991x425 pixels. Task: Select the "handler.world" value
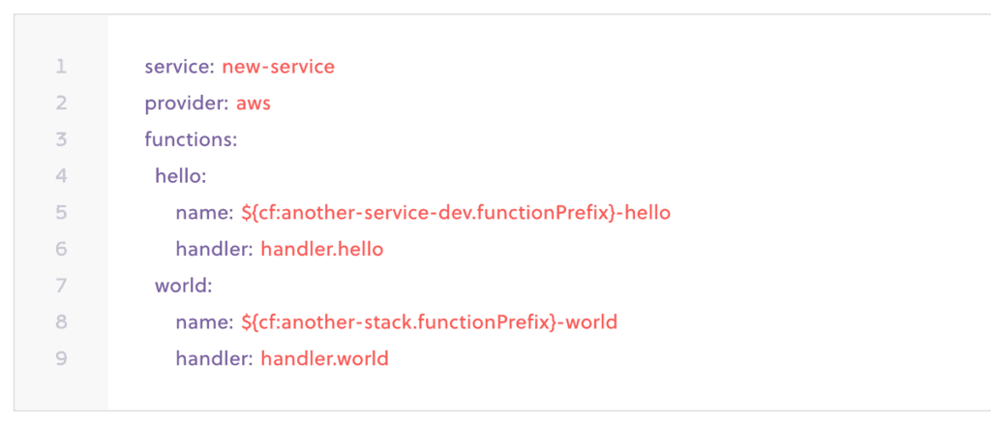[324, 359]
